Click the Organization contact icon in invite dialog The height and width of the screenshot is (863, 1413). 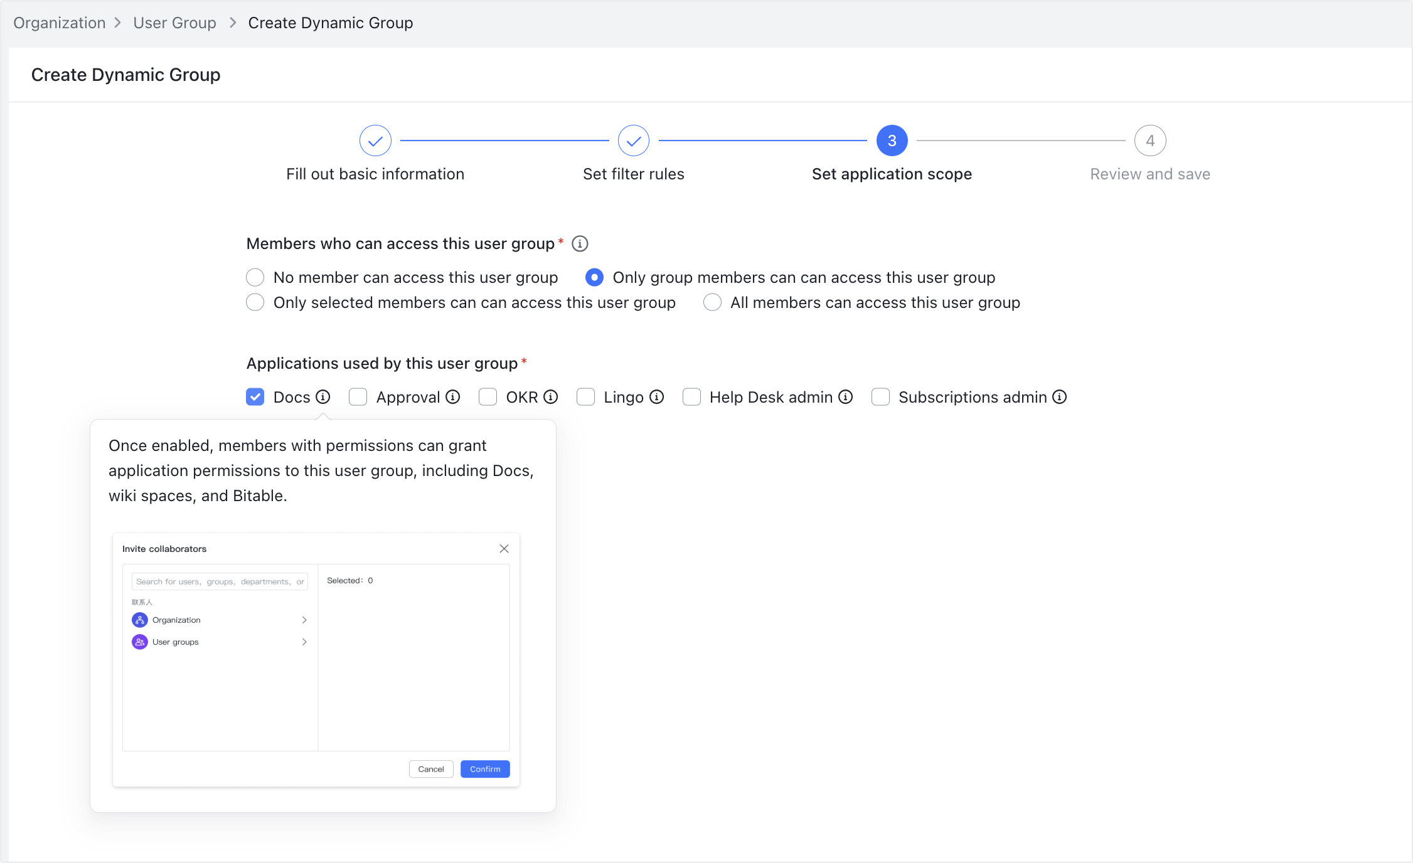pyautogui.click(x=139, y=620)
